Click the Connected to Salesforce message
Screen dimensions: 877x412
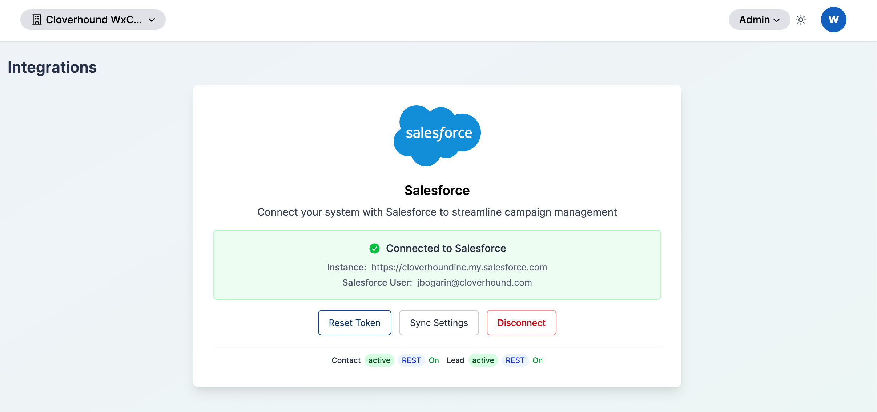pyautogui.click(x=446, y=248)
